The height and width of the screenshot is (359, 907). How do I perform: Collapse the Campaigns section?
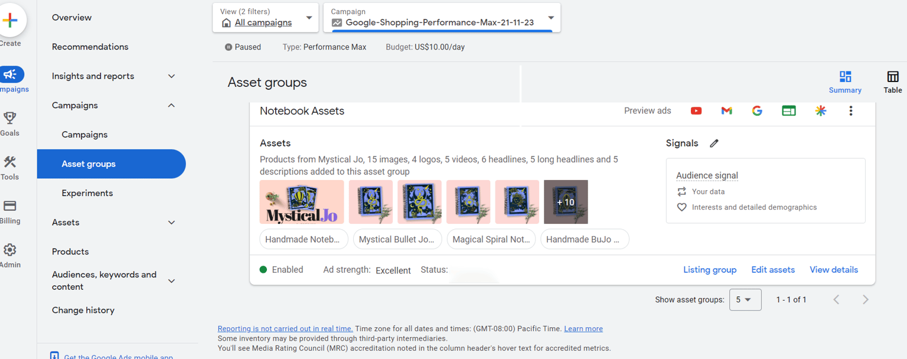[x=171, y=105]
